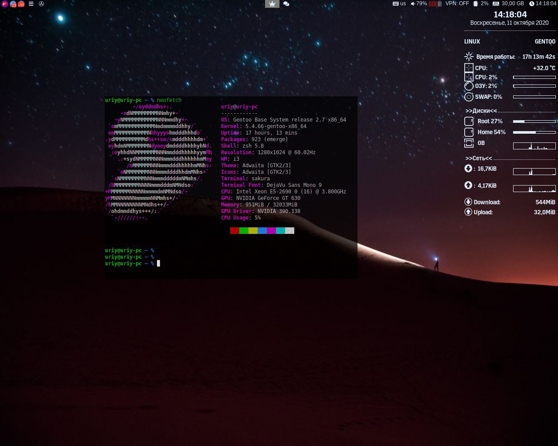Viewport: 558px width, 446px height.
Task: Click the disk I/O icon next to 0B
Action: coord(469,143)
